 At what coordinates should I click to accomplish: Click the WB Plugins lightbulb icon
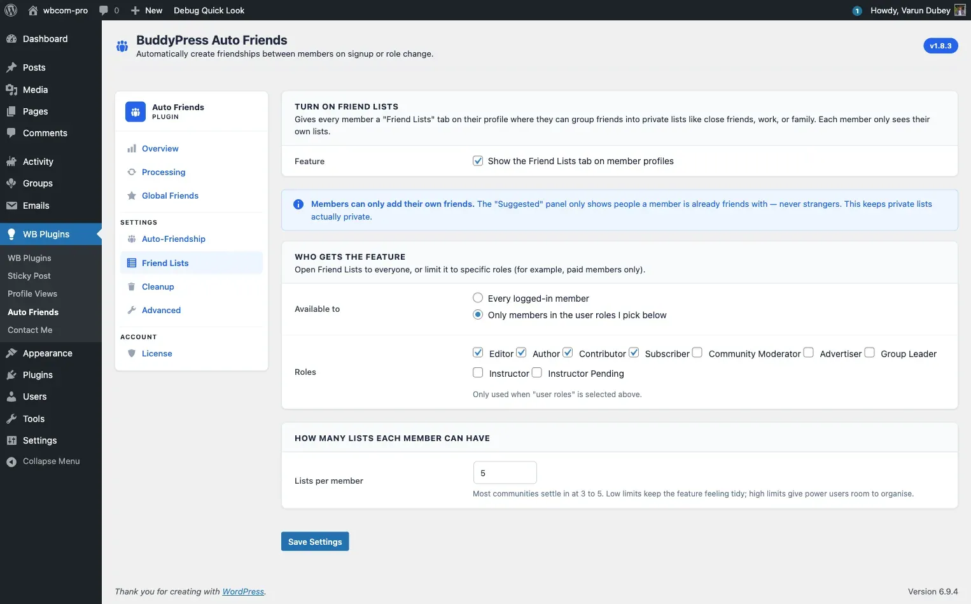11,234
